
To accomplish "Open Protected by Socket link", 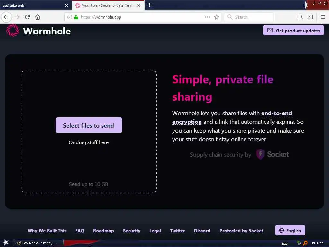I will [241, 231].
